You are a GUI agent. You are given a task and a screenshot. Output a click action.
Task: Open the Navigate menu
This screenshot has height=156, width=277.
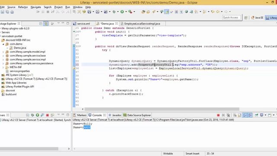point(35,7)
